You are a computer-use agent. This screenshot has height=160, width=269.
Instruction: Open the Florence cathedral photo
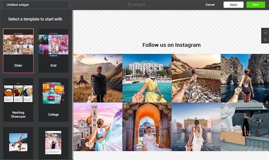coord(98,127)
